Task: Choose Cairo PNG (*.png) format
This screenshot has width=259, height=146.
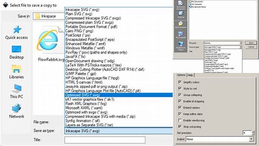Action: 118,31
